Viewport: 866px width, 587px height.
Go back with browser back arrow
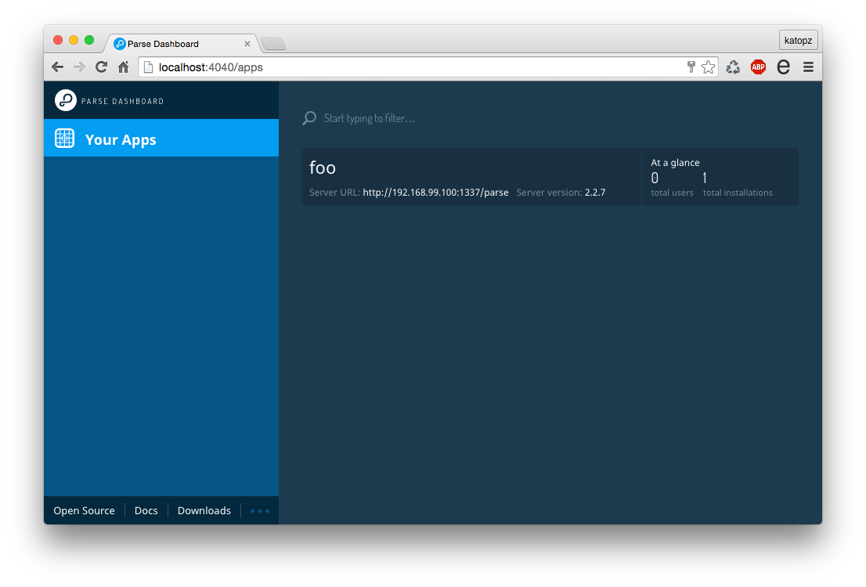tap(57, 67)
